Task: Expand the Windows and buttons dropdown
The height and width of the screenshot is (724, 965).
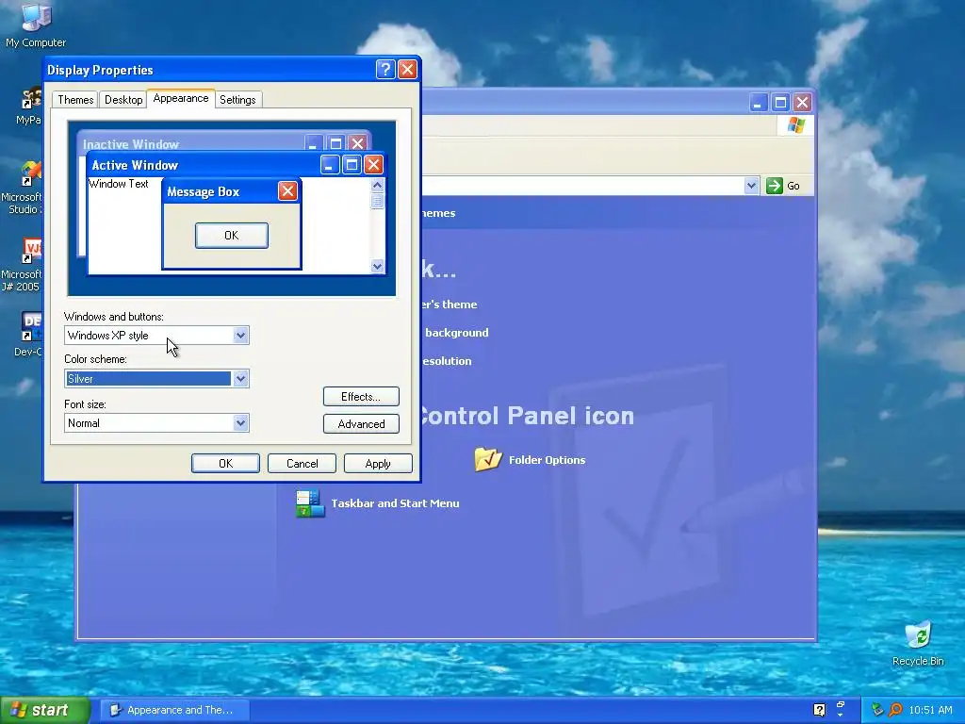Action: coord(240,336)
